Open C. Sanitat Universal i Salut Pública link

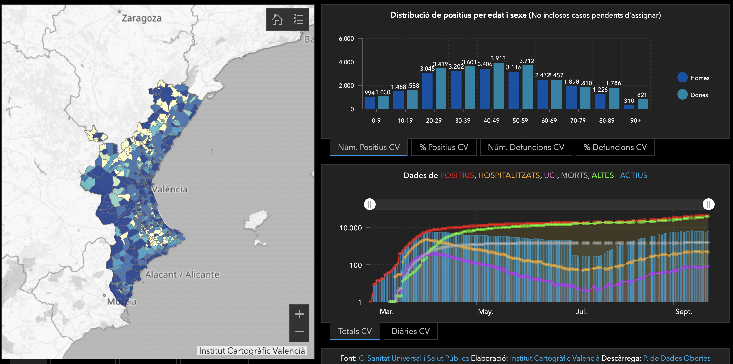click(x=414, y=358)
